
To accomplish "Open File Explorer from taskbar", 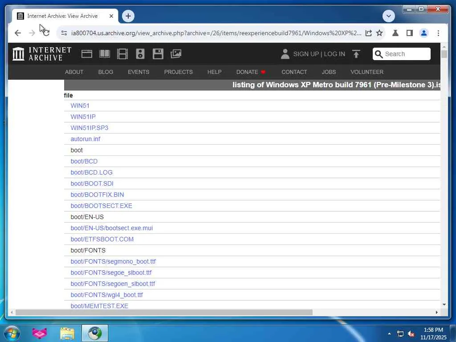I will point(68,333).
